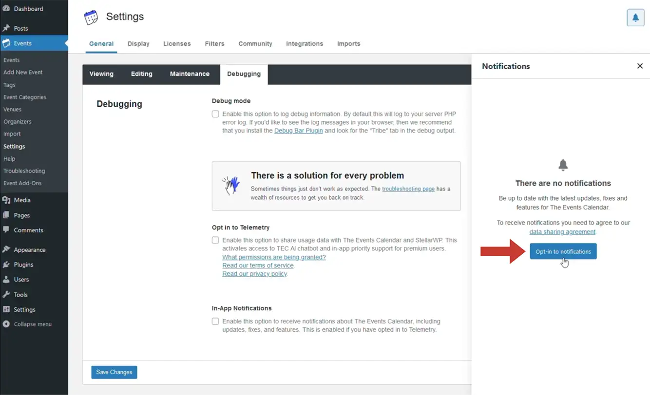The width and height of the screenshot is (650, 395).
Task: Click the notification bell icon in header
Action: [635, 18]
